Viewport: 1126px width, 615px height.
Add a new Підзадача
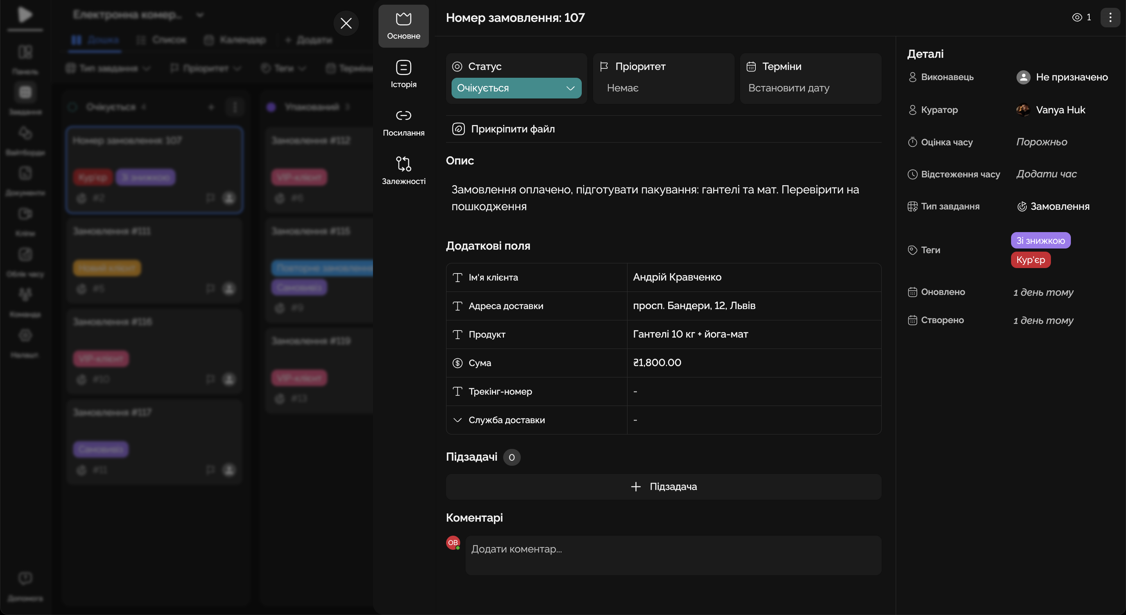pos(663,486)
